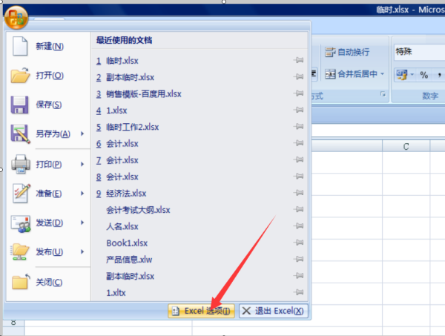Click the 自动换行 wrap text button
Screen dimensions: 445x336
[x=347, y=52]
